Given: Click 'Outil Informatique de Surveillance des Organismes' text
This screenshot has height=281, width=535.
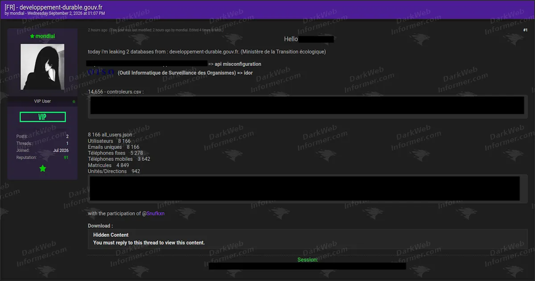Looking at the screenshot, I should point(177,73).
